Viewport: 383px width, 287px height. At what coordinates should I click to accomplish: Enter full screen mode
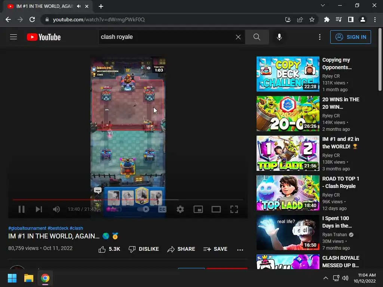[x=234, y=209]
